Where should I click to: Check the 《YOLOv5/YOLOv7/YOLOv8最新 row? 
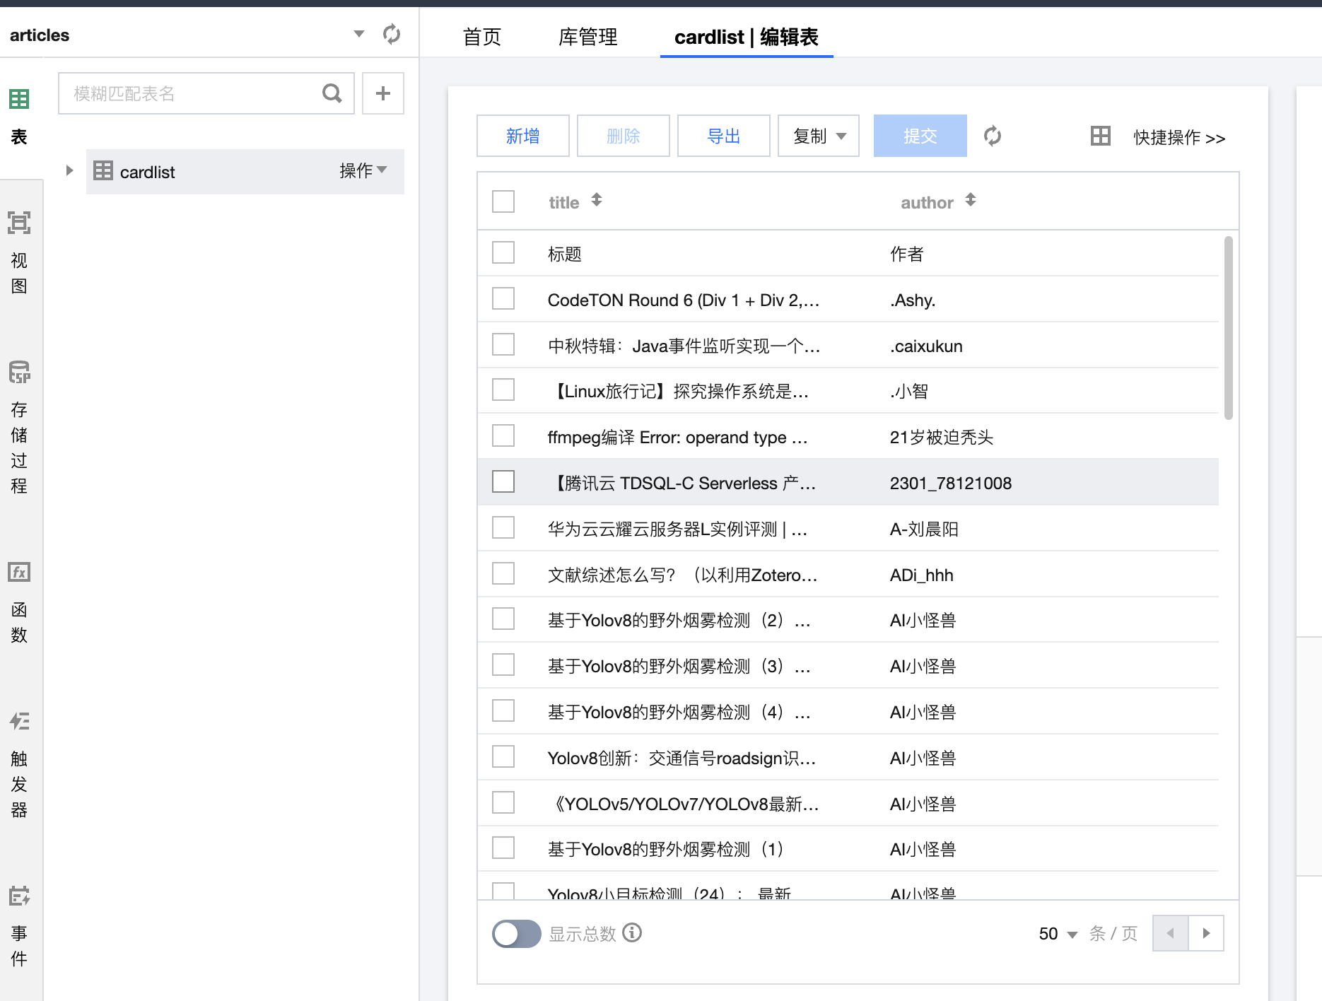[x=503, y=802]
